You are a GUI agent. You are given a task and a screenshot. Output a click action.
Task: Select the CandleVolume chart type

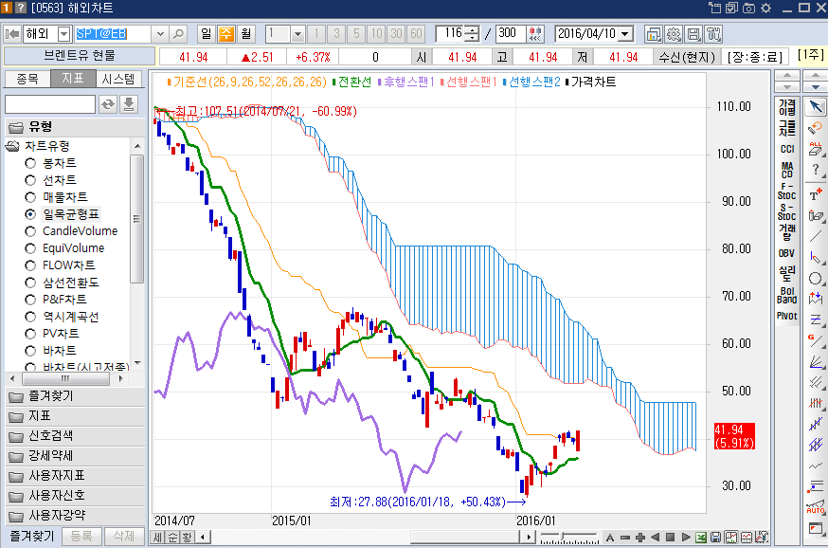click(31, 231)
